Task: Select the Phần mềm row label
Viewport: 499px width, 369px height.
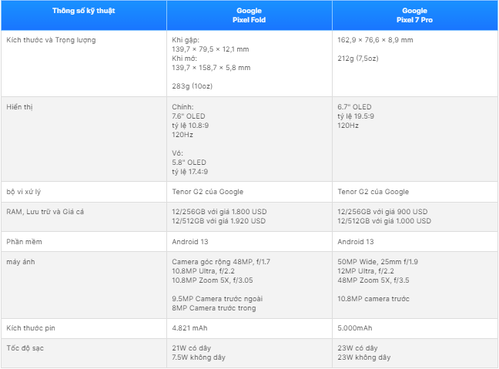Action: click(24, 242)
